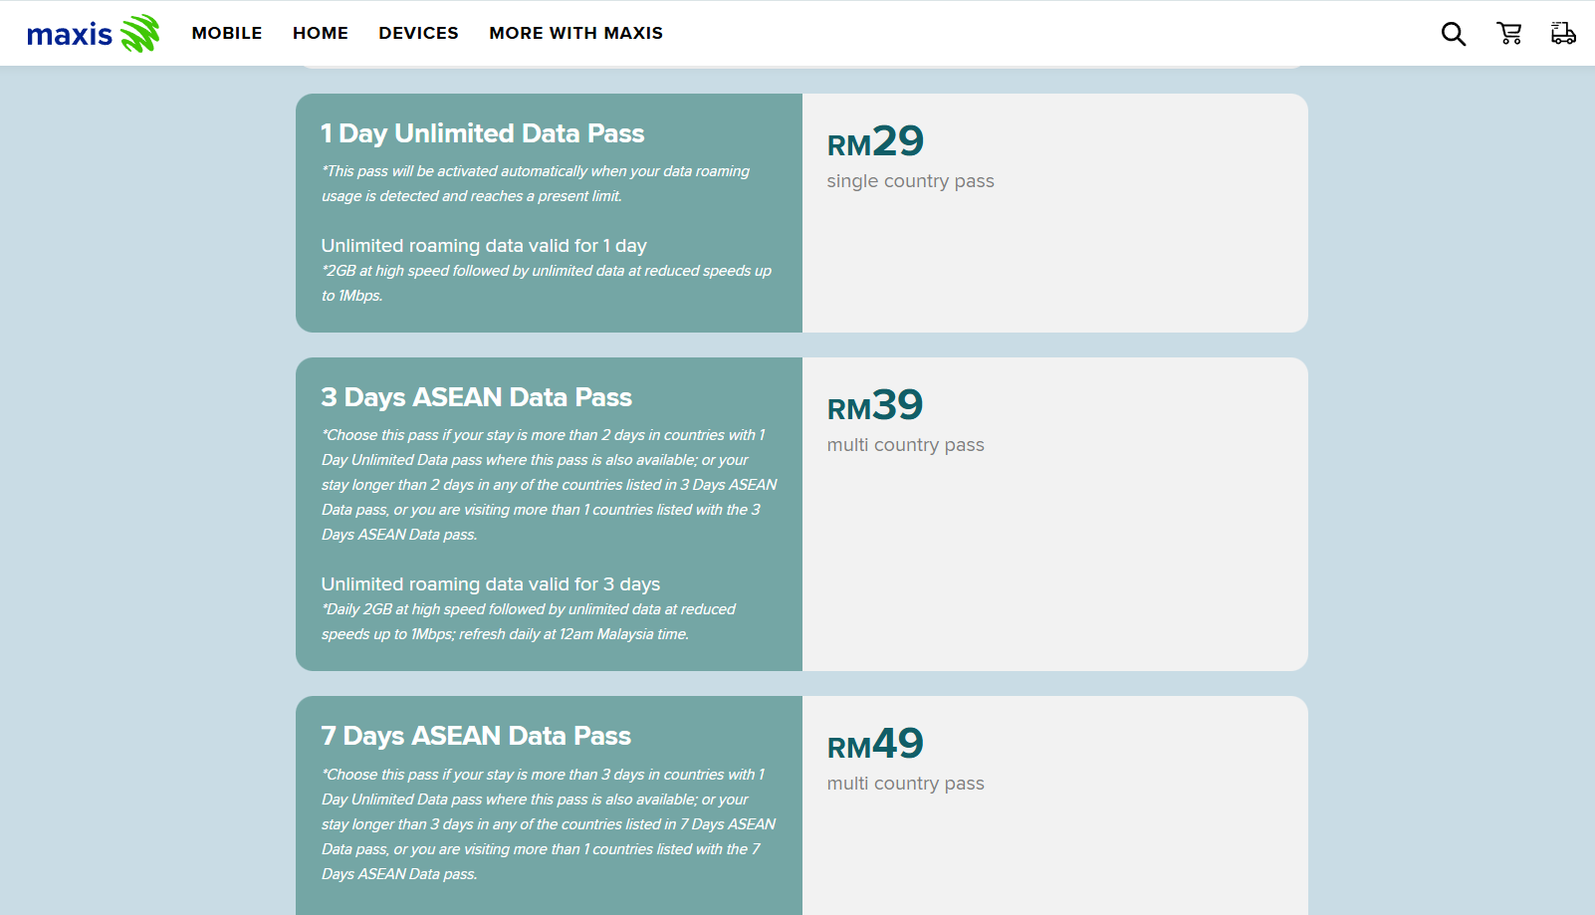
Task: Select the 1 Day Unlimited Data Pass heading
Action: (x=483, y=133)
